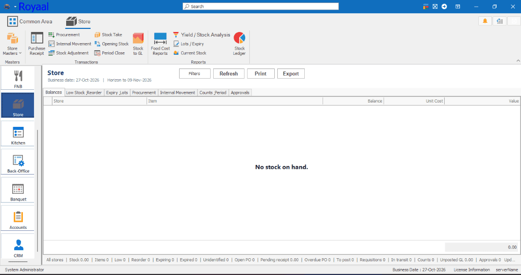Open the Internal Movement tab
Screen dimensions: 521x275
tap(178, 93)
